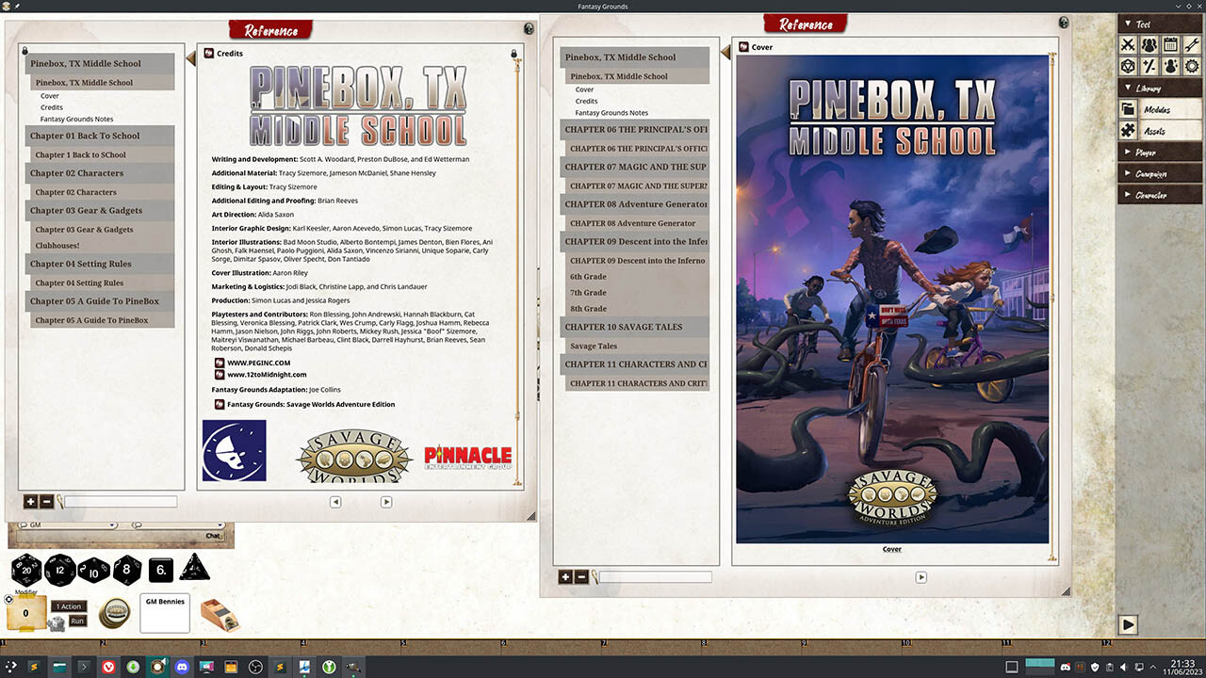Select the gear Effects tool icon
The height and width of the screenshot is (678, 1206).
coord(1191,66)
